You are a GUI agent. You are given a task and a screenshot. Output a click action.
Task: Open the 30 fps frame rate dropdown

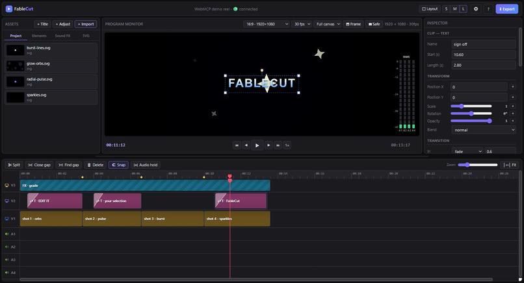tap(302, 24)
